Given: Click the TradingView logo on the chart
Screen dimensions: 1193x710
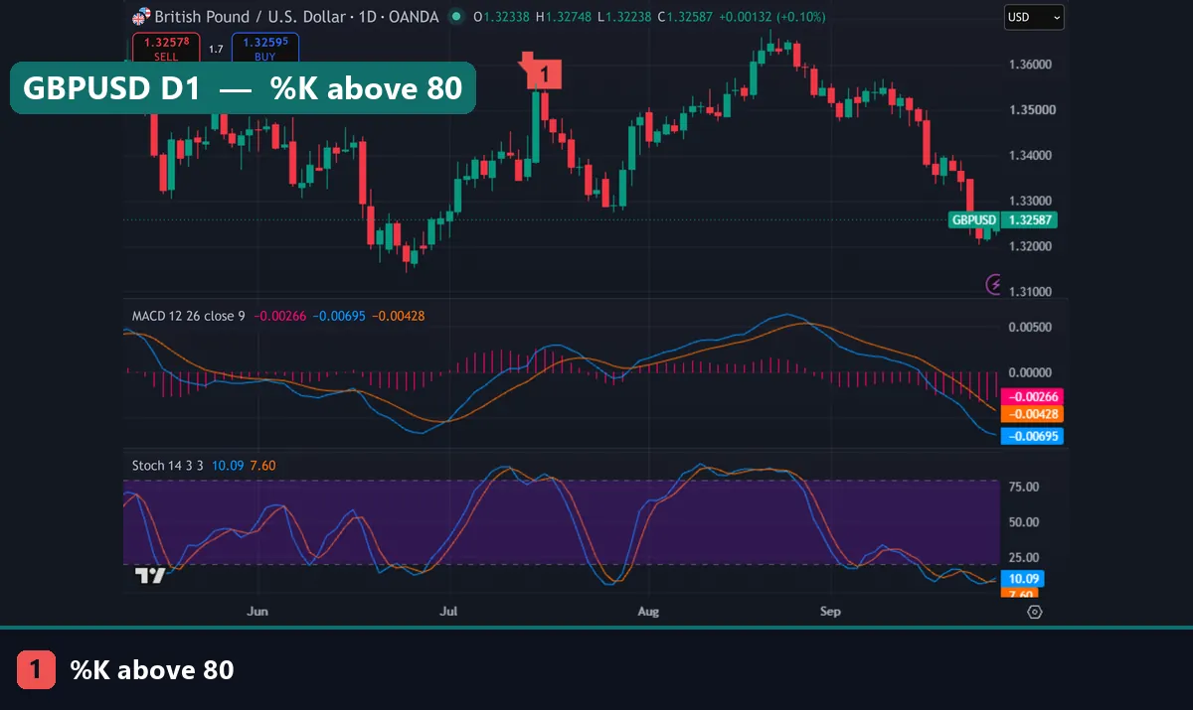Looking at the screenshot, I should pos(150,575).
